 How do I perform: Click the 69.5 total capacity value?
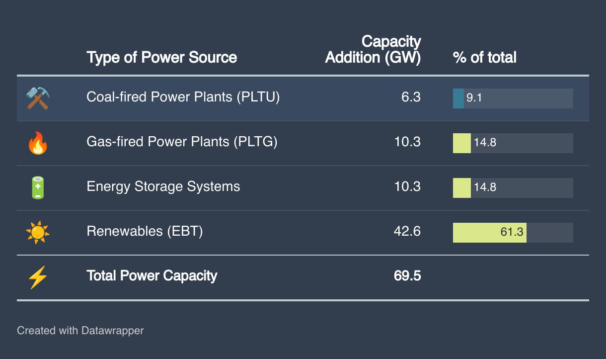[x=407, y=276]
